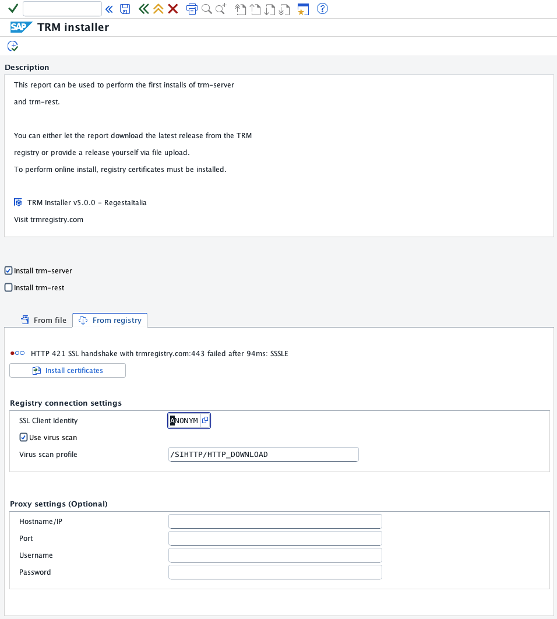This screenshot has width=557, height=619.
Task: Click the Print icon
Action: 192,9
